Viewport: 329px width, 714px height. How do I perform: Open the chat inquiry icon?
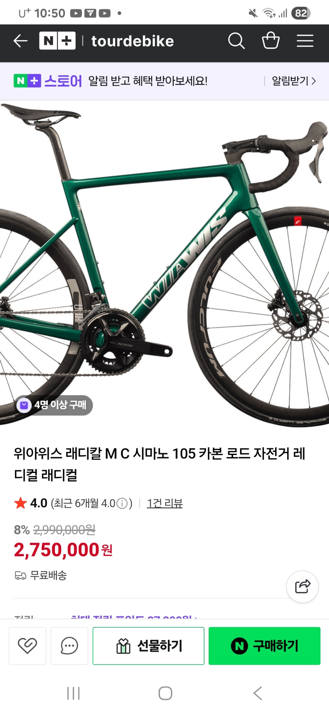[70, 646]
